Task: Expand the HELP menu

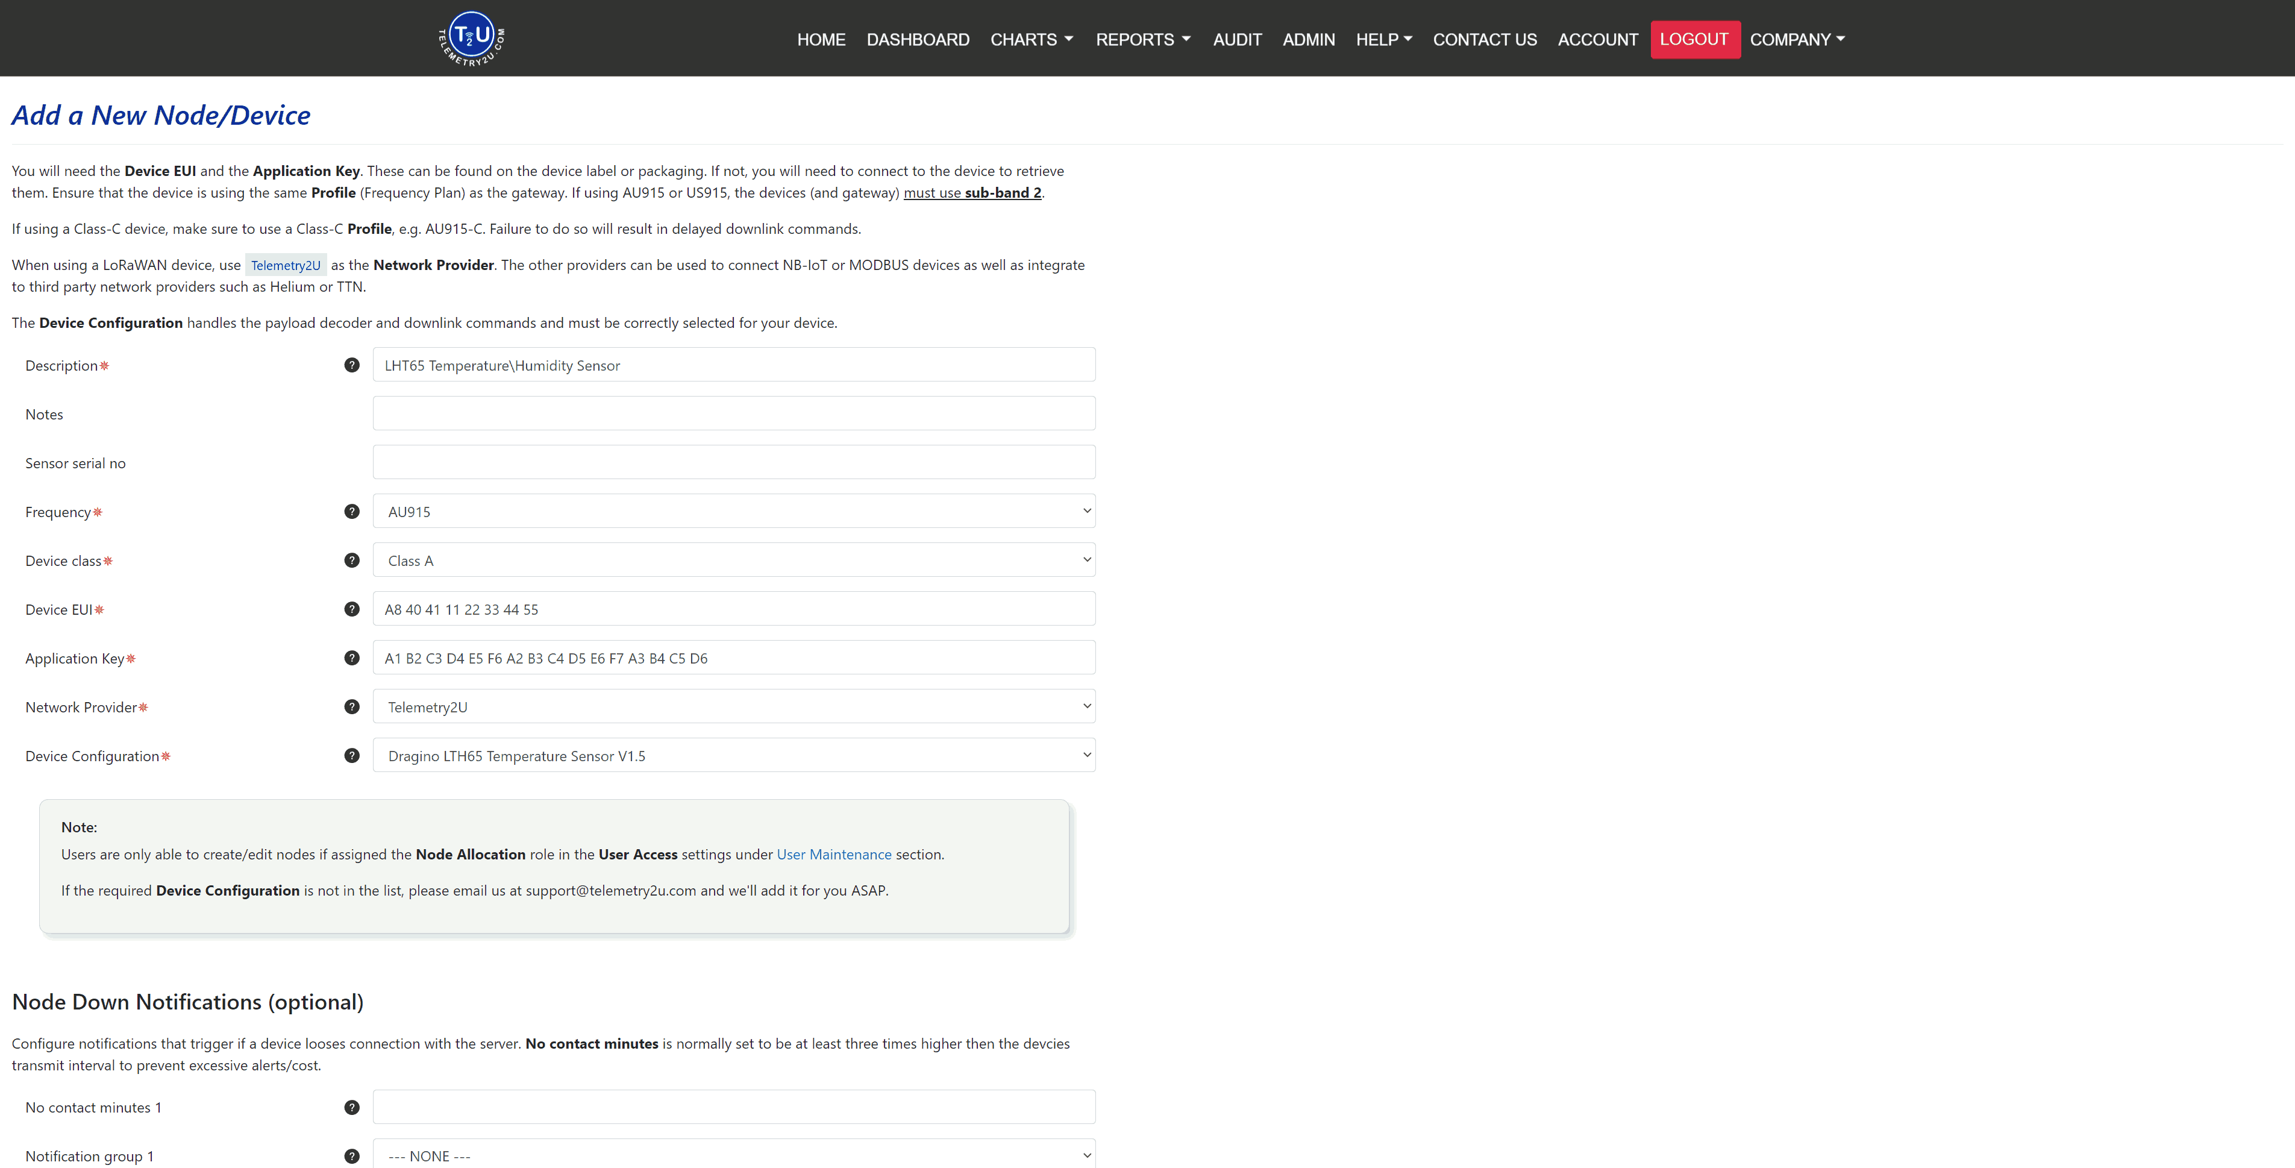Action: [x=1383, y=39]
